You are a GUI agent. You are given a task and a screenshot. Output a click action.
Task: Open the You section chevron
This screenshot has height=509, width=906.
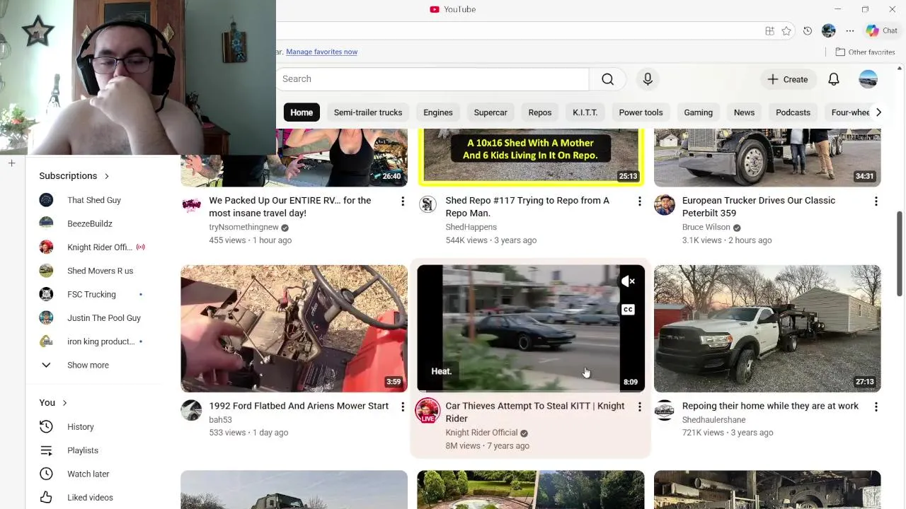pos(64,403)
